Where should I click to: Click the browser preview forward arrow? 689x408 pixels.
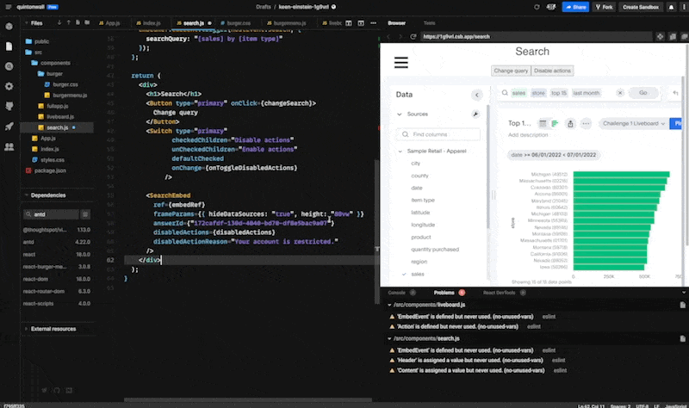[400, 37]
